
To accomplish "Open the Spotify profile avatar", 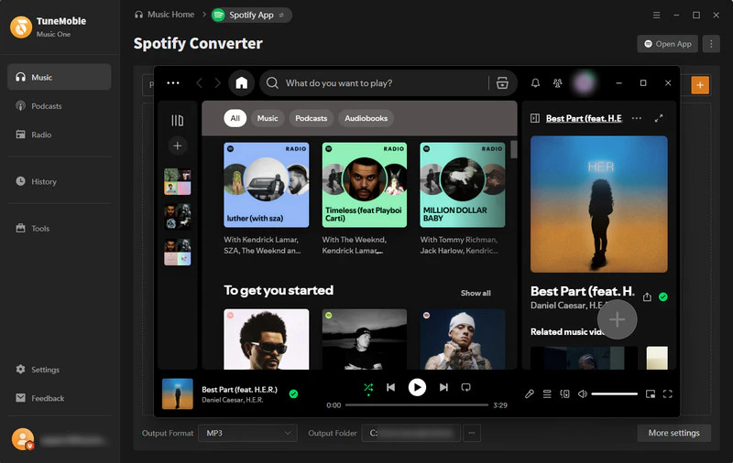I will 584,83.
